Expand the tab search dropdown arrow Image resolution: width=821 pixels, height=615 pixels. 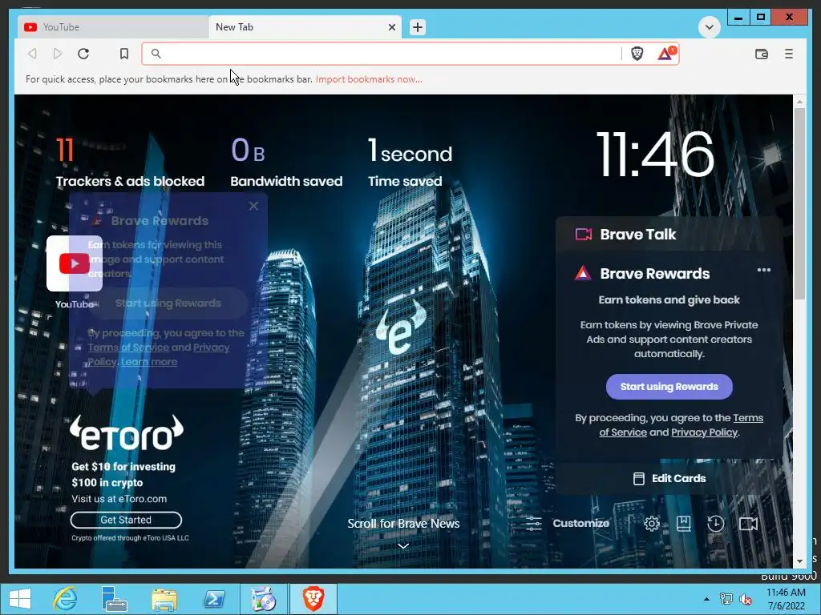(x=709, y=27)
